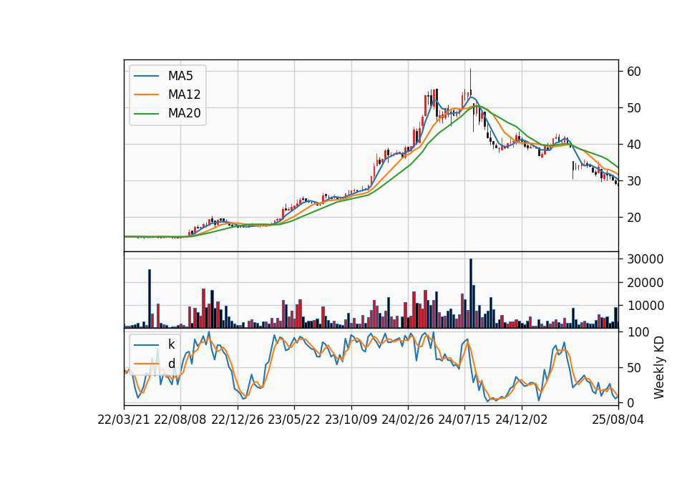Click the 24/02/26 date tick label
This screenshot has width=687, height=494.
(407, 420)
